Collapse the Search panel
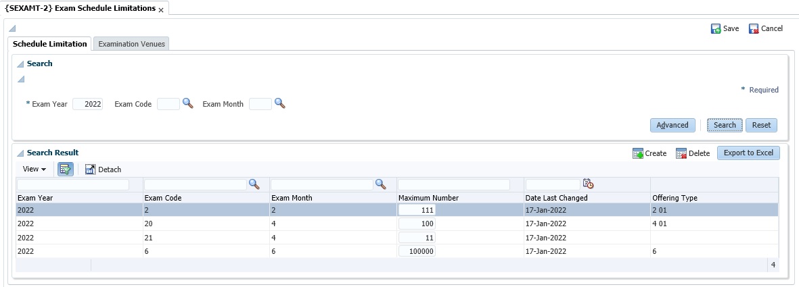The image size is (799, 287). coord(20,64)
